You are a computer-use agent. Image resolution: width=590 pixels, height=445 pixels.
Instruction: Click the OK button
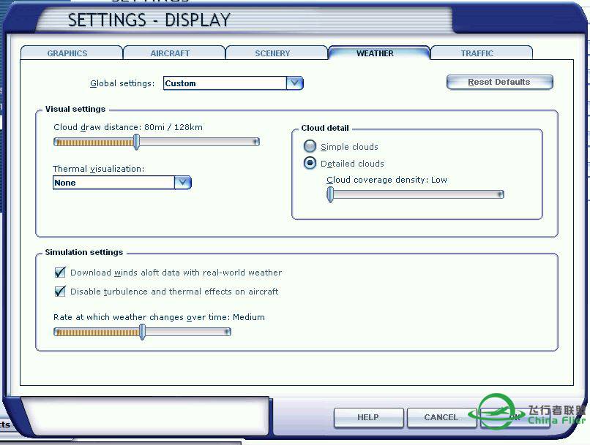click(515, 417)
